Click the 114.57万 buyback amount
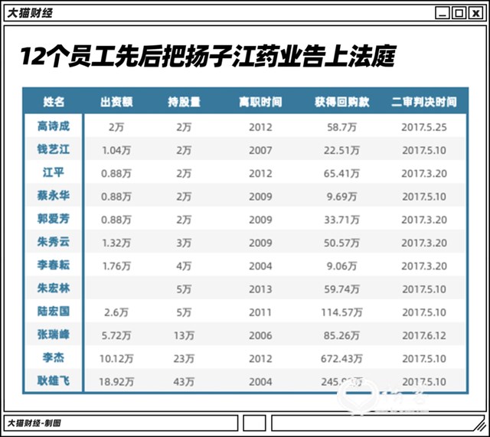 pos(342,312)
